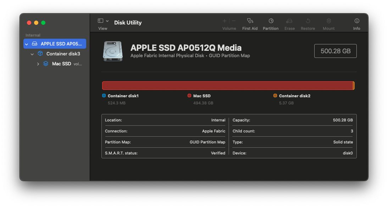This screenshot has height=207, width=388.
Task: Click the 494.38 GB size value
Action: pyautogui.click(x=203, y=103)
